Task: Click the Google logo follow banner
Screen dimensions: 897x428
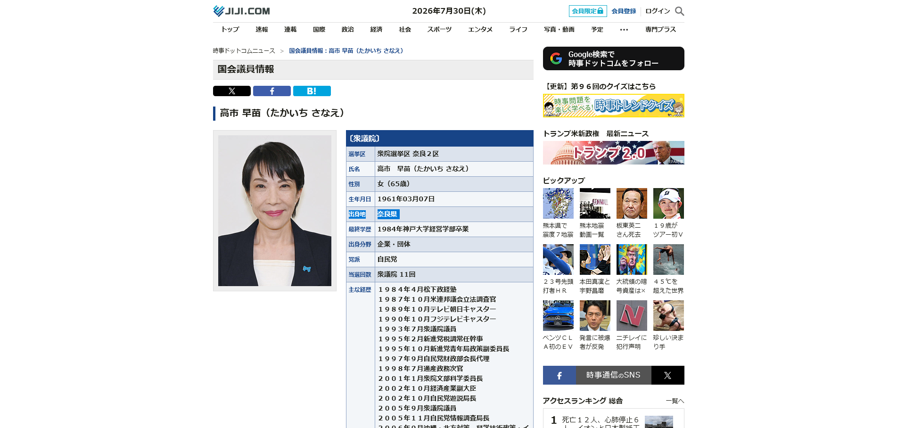Action: tap(614, 58)
